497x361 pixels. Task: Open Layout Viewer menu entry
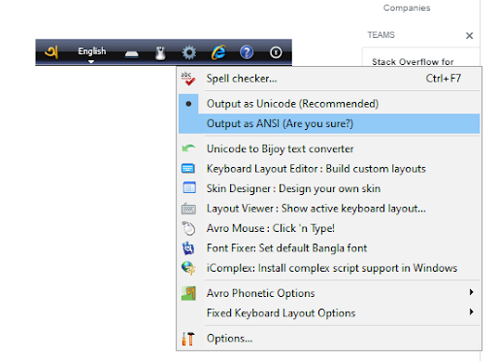coord(329,209)
